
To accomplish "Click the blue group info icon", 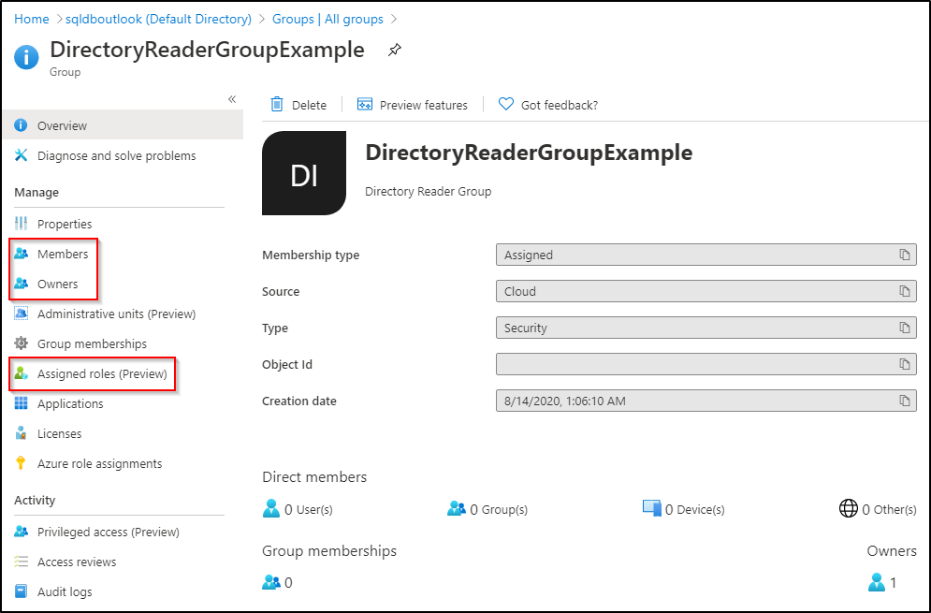I will coord(26,58).
